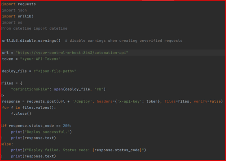Click the '<json-file-path>' raw string

pyautogui.click(x=55, y=71)
